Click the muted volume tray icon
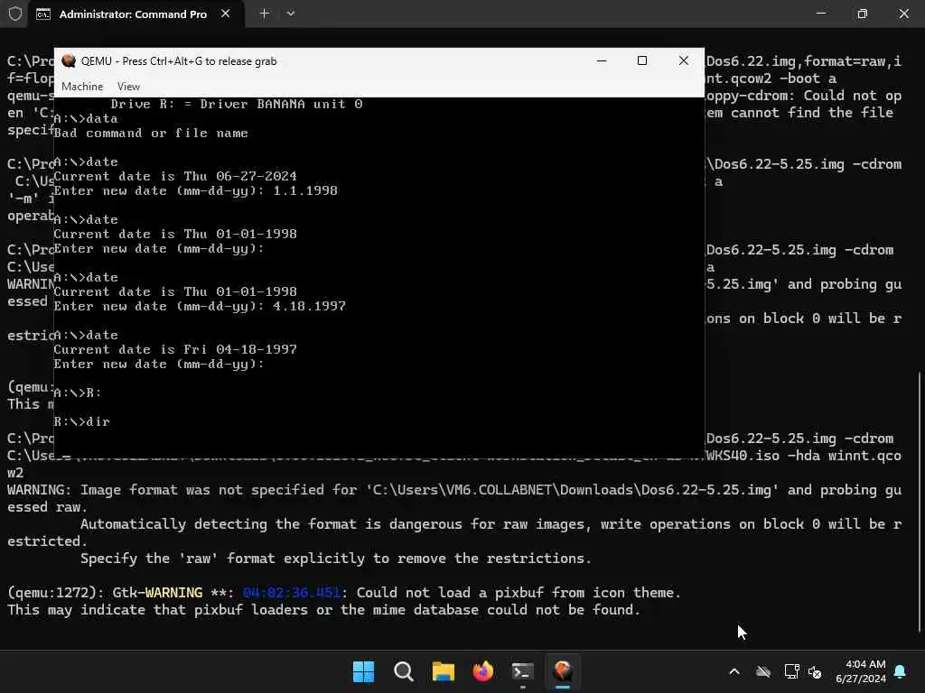The width and height of the screenshot is (925, 693). 815,671
